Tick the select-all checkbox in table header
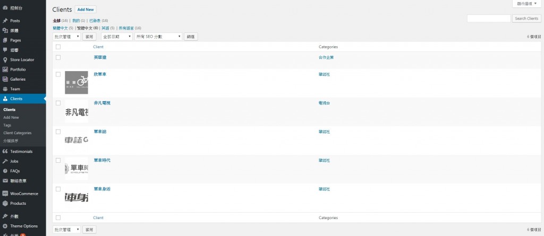The width and height of the screenshot is (544, 236). tap(58, 47)
